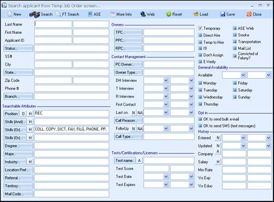Tick OK to send bulk e-mail
The height and width of the screenshot is (202, 274).
[200, 119]
